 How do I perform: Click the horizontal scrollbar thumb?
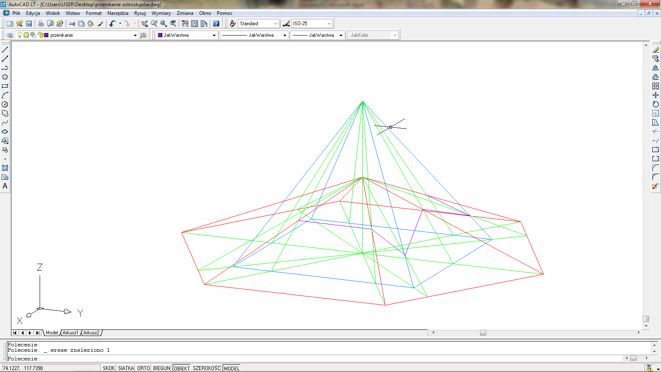483,333
